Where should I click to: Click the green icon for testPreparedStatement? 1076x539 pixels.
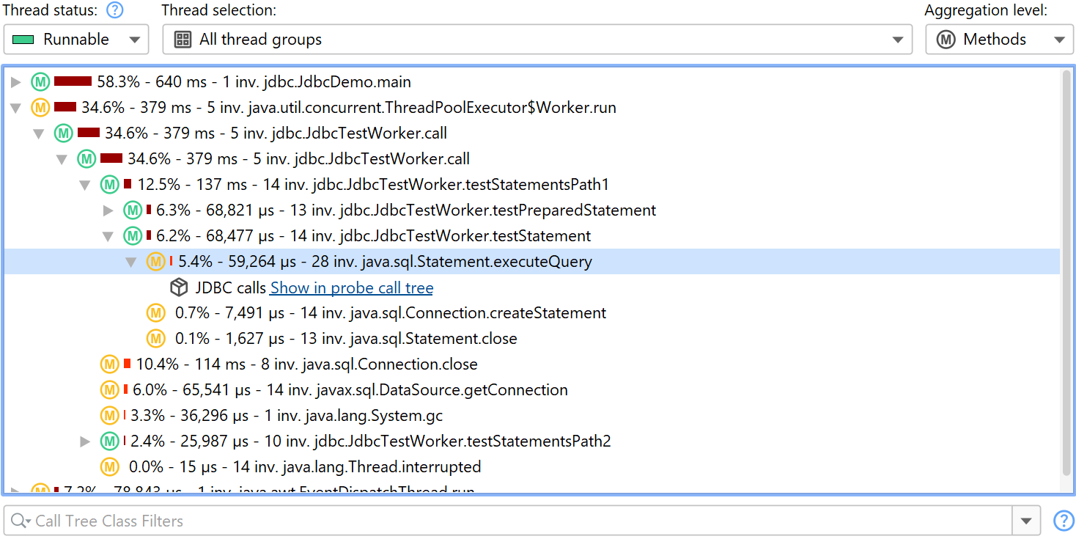[x=133, y=210]
